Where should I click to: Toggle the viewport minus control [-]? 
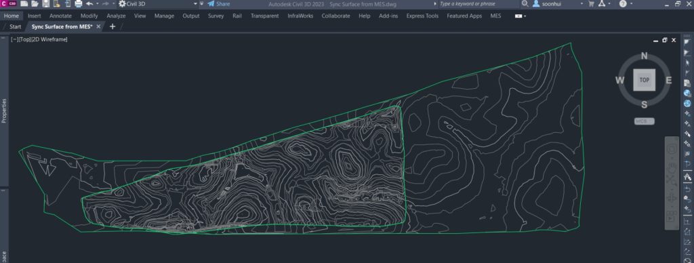click(15, 39)
